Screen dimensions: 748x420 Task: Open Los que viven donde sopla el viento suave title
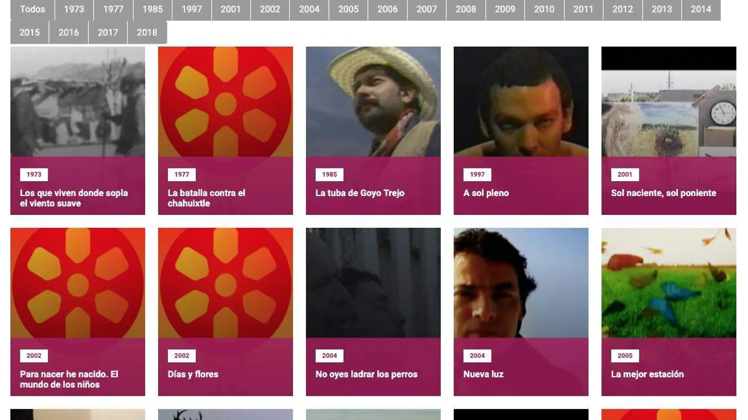(74, 198)
